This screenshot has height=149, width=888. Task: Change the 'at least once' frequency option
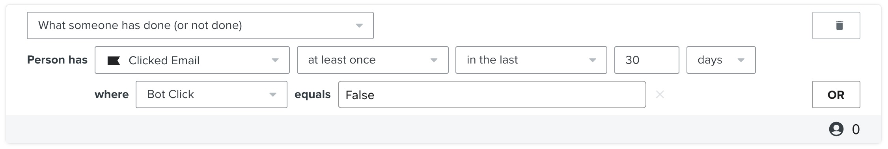[x=373, y=60]
